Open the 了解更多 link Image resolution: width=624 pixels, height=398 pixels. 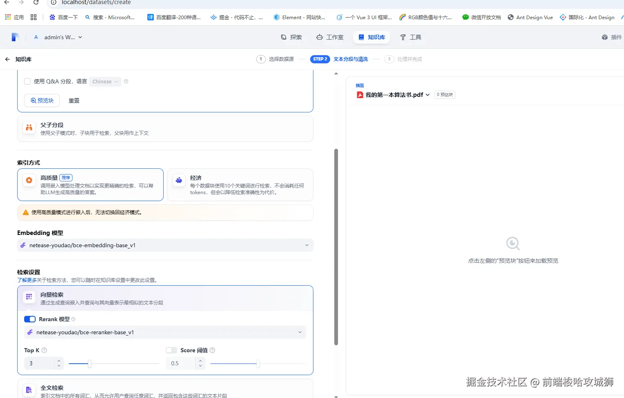pyautogui.click(x=27, y=280)
